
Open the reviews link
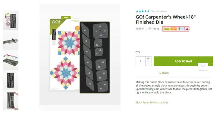[159, 11]
